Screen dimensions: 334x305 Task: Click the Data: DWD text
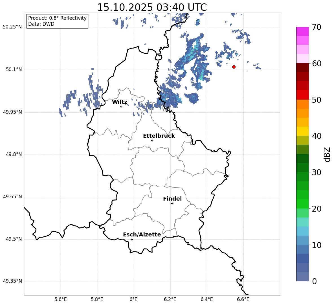click(41, 24)
